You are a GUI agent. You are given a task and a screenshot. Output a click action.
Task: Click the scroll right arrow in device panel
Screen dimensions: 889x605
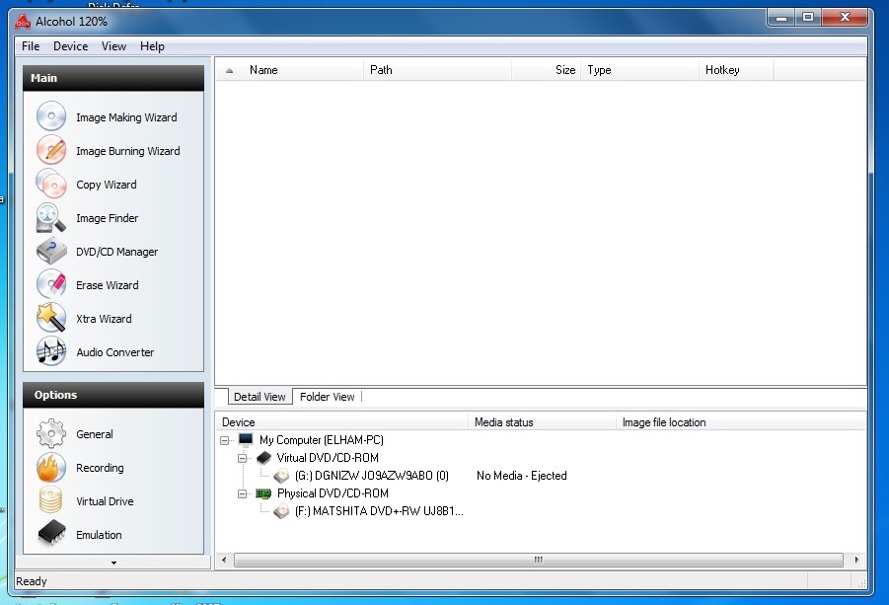point(856,561)
